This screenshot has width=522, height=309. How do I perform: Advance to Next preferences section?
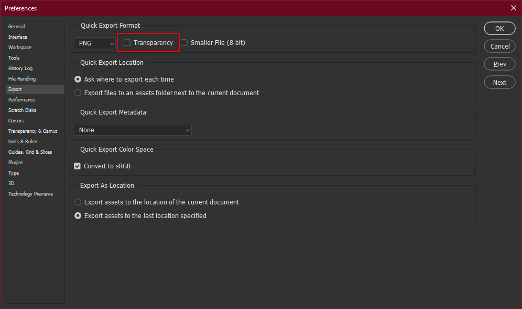(499, 83)
